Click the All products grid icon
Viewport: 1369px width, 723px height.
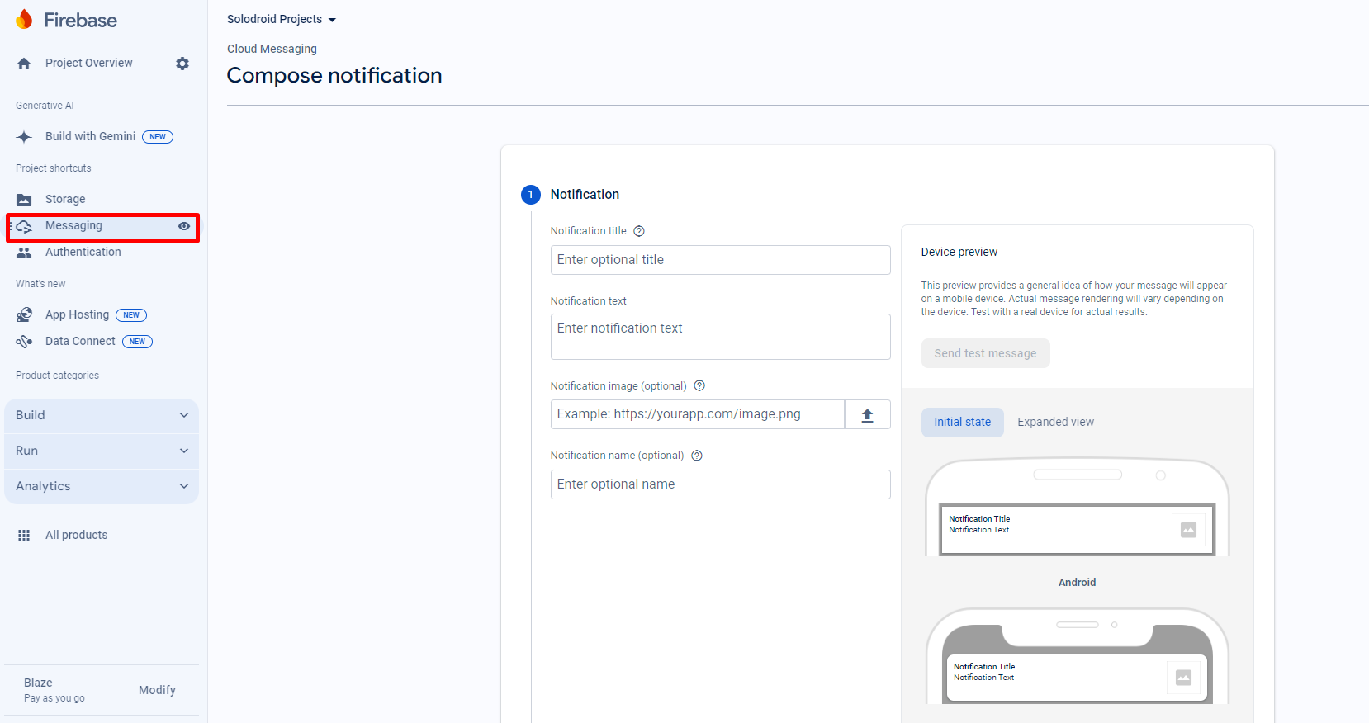pyautogui.click(x=24, y=536)
